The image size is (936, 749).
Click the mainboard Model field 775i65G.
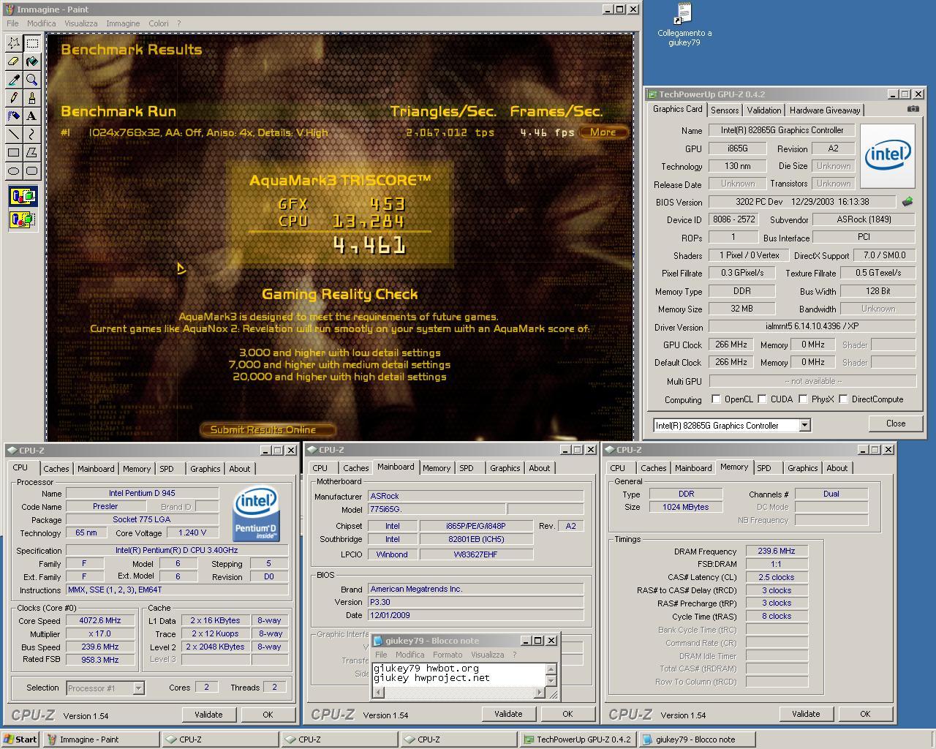[436, 508]
